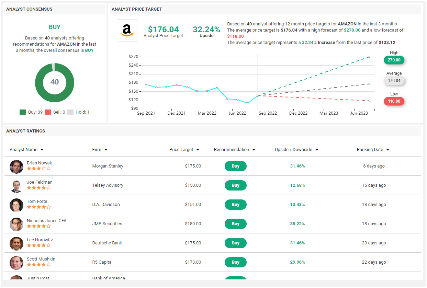The height and width of the screenshot is (288, 427).
Task: Open Brian Nowak's analyst photo
Action: coord(16,166)
